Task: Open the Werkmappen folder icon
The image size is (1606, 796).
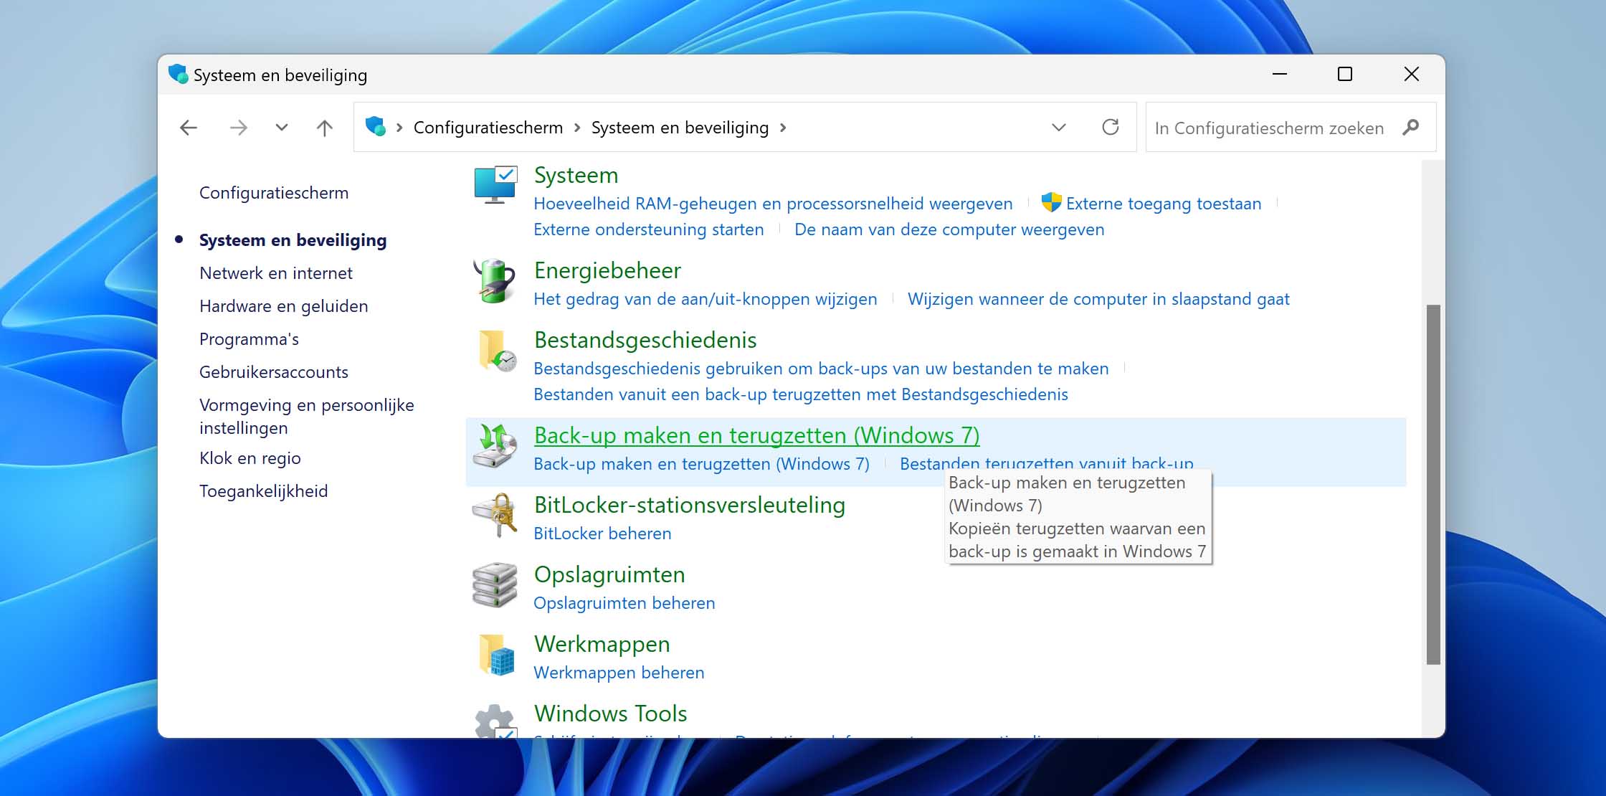Action: point(496,654)
